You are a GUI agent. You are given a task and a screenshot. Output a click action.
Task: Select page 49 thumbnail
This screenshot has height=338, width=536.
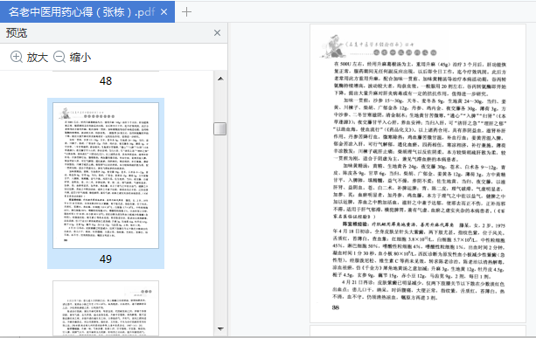tap(106, 176)
